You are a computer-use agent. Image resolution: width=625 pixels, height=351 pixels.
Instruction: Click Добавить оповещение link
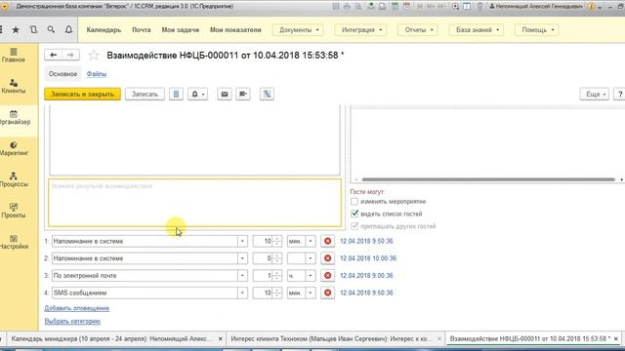tap(77, 308)
